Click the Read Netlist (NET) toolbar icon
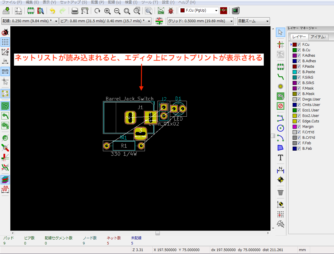The image size is (334, 254). click(161, 11)
